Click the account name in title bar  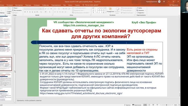(152, 2)
